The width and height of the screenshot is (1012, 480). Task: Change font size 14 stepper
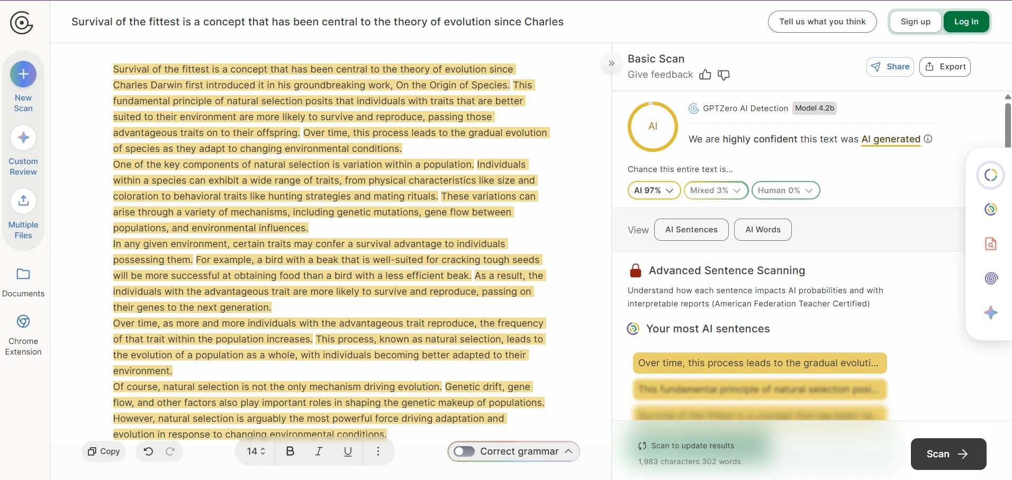(x=256, y=451)
